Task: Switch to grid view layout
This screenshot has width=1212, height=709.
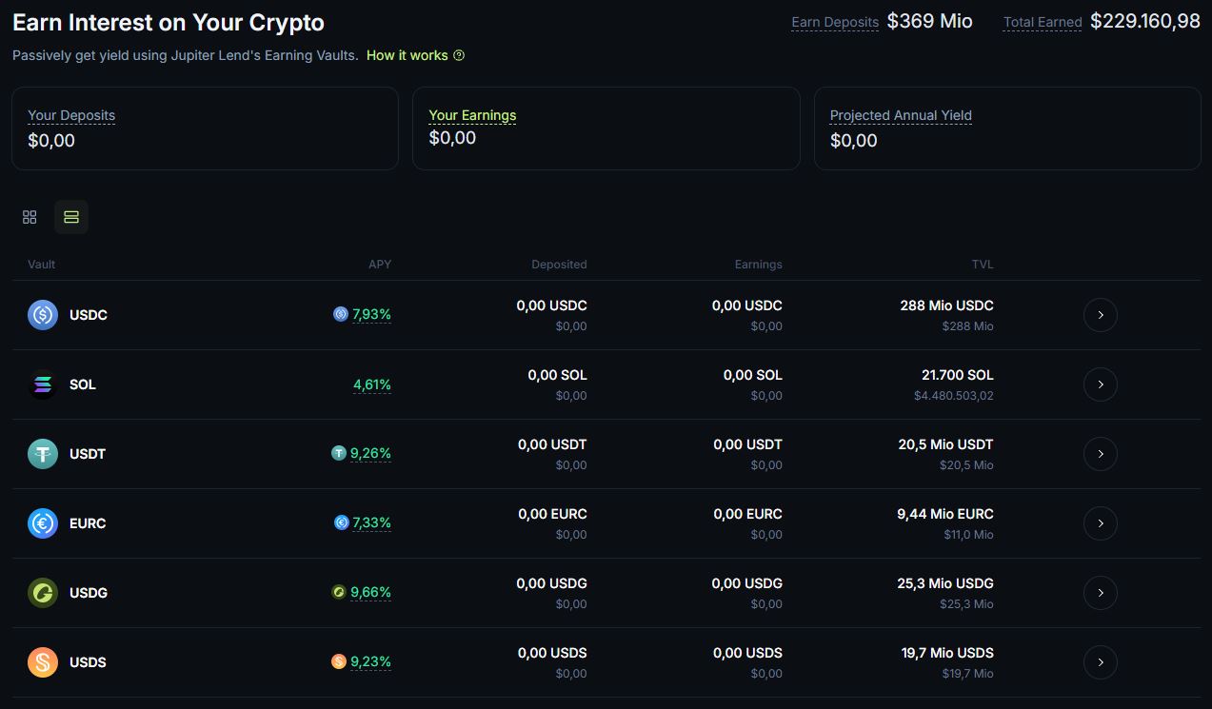Action: 30,217
